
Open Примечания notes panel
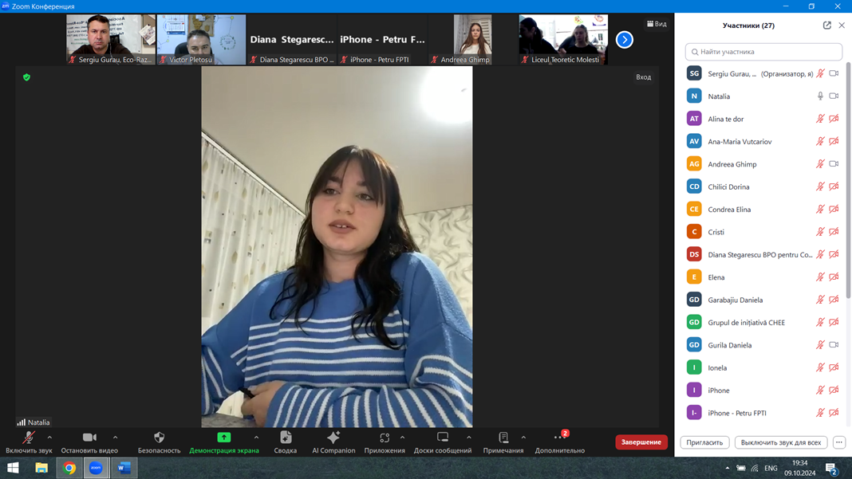coord(503,438)
